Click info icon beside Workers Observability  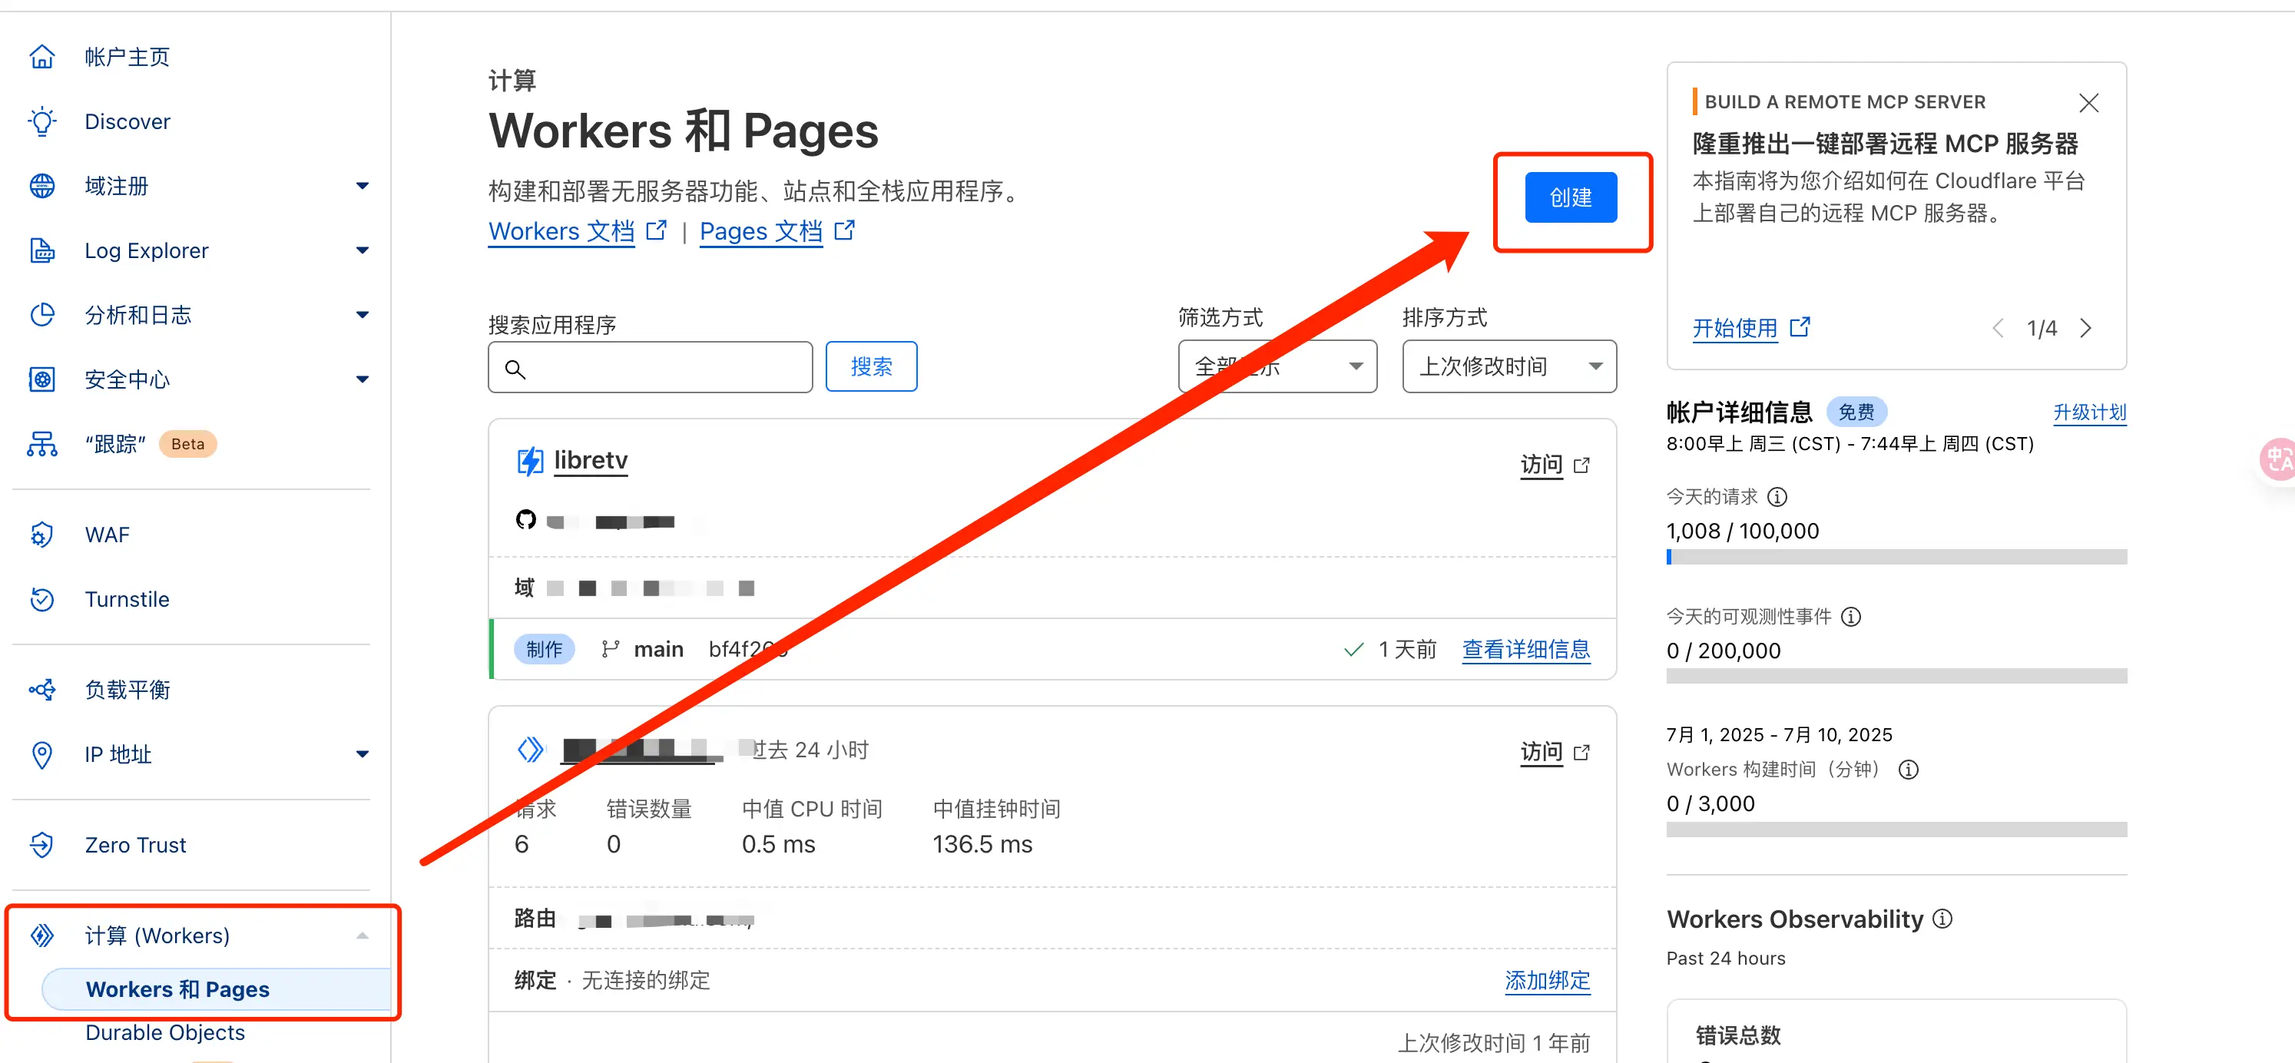tap(1942, 919)
